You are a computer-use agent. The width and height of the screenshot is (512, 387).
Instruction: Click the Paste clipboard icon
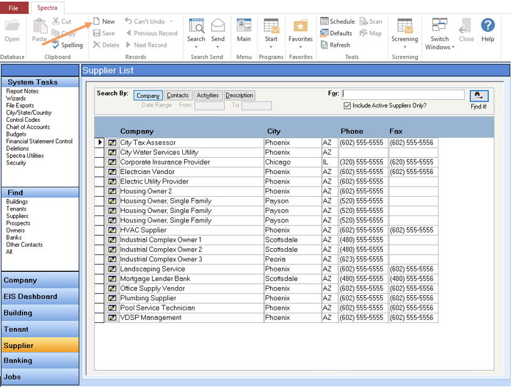coord(40,26)
